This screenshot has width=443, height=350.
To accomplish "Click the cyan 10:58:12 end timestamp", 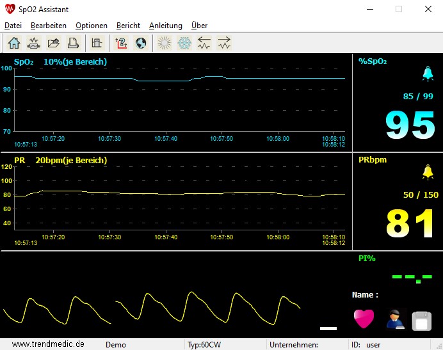I will tap(334, 145).
